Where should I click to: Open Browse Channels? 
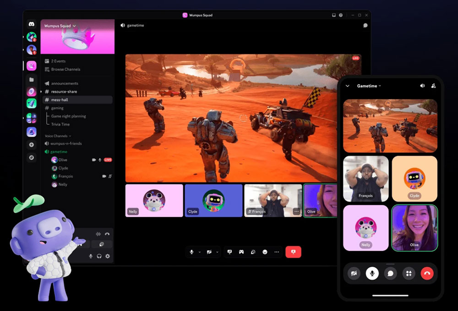(x=62, y=69)
